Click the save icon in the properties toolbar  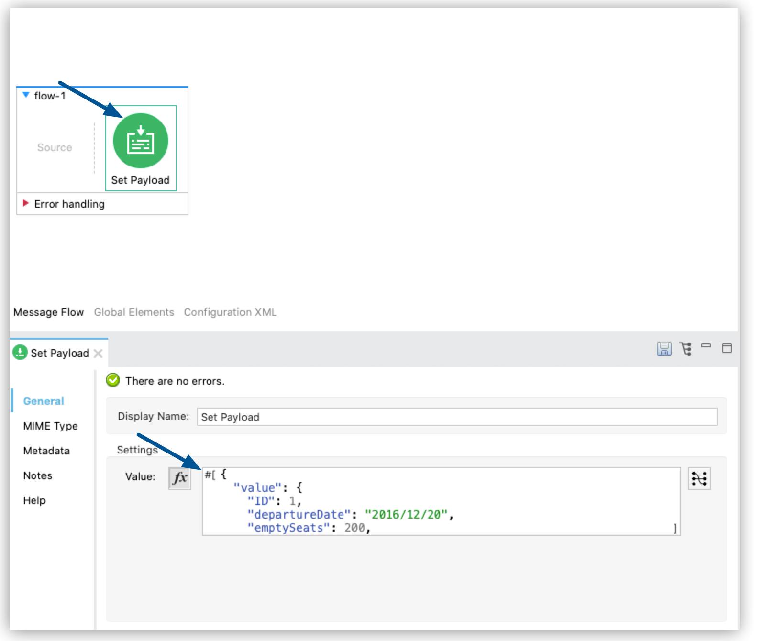(x=664, y=350)
